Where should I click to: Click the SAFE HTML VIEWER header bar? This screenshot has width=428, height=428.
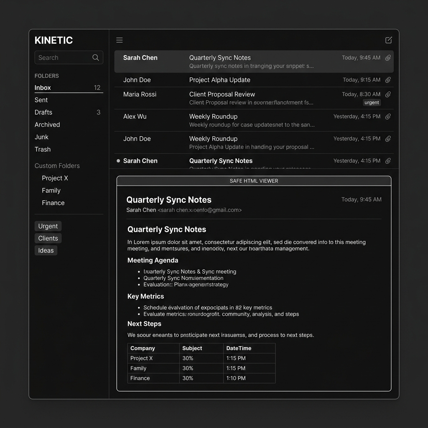tap(254, 181)
